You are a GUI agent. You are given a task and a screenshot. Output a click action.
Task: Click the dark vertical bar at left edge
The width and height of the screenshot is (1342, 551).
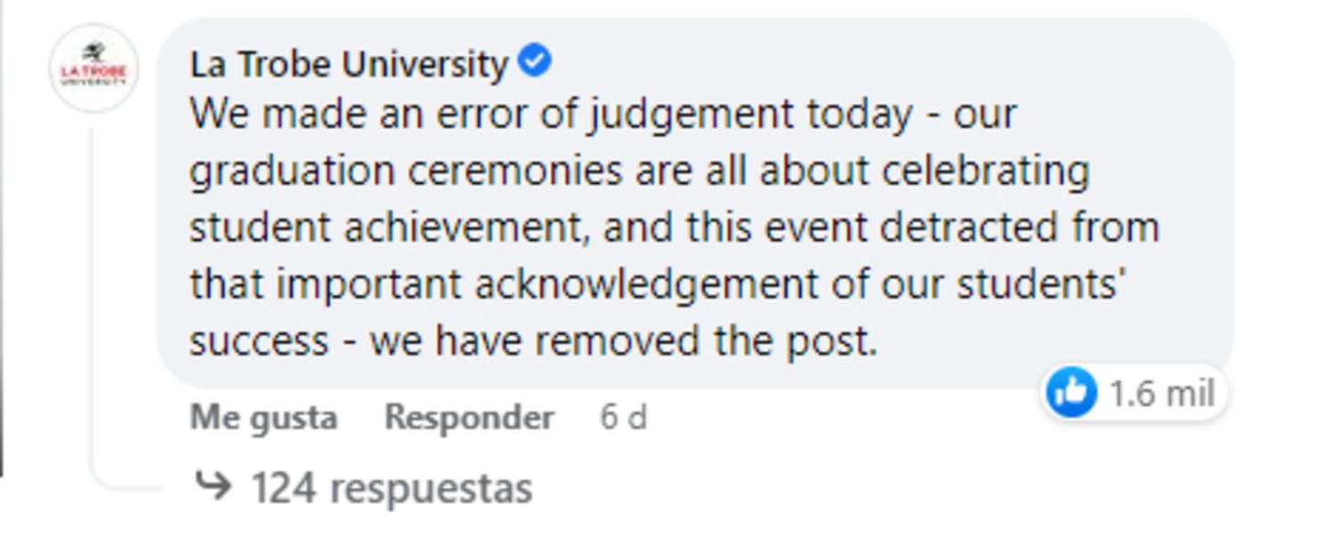pyautogui.click(x=2, y=240)
